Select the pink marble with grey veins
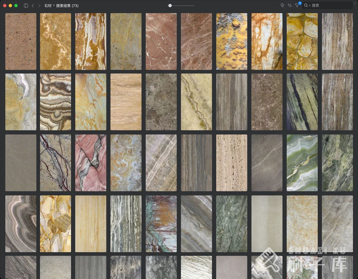The width and height of the screenshot is (358, 279). click(91, 163)
